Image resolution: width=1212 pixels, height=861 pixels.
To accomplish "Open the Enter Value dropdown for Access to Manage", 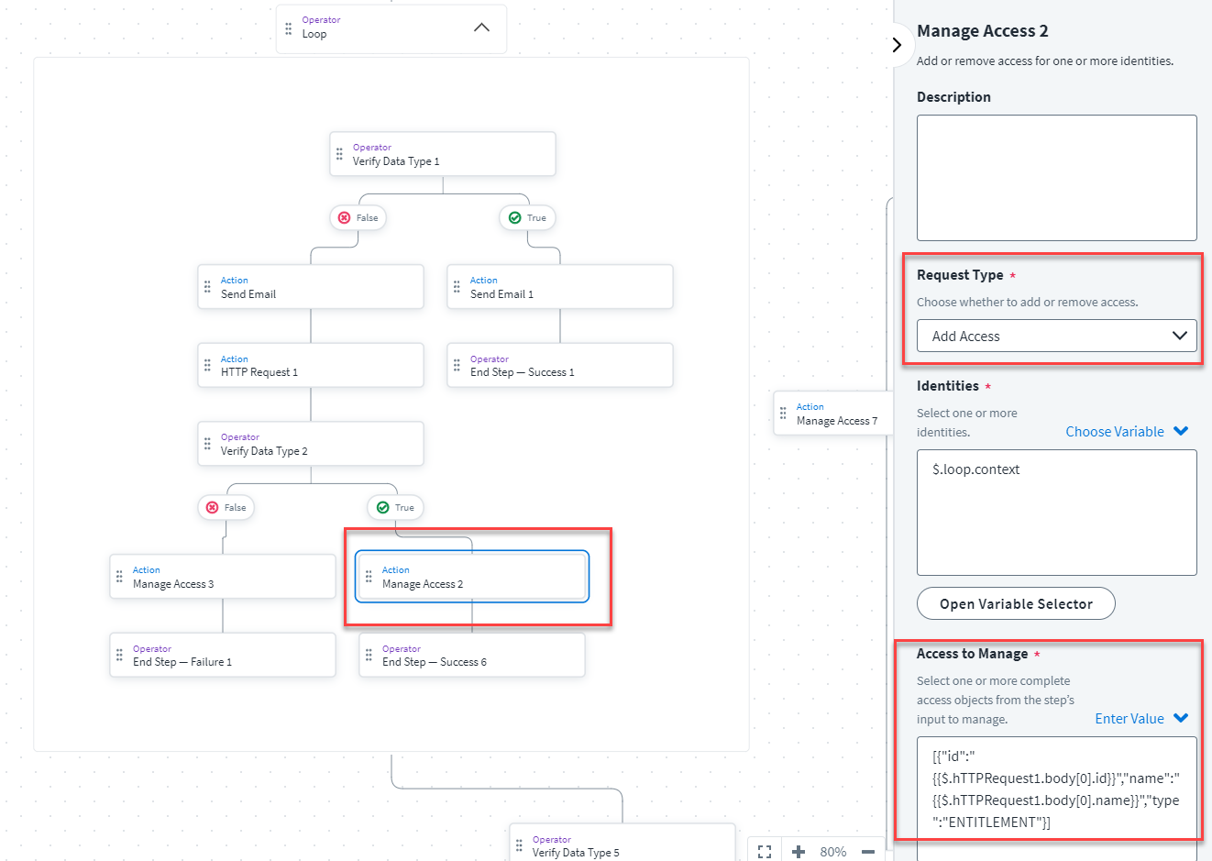I will [1140, 719].
